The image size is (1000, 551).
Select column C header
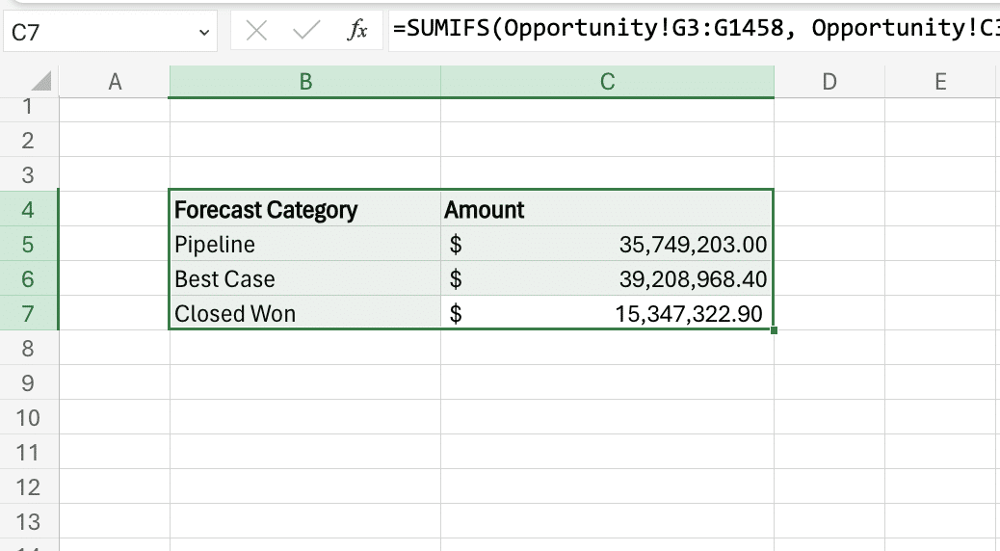coord(607,82)
